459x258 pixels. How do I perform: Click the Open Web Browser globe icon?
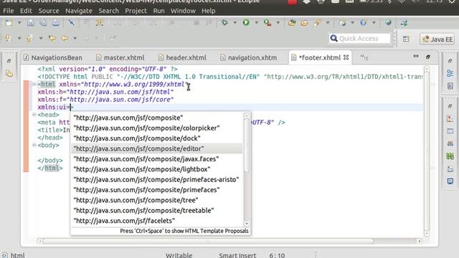[388, 22]
